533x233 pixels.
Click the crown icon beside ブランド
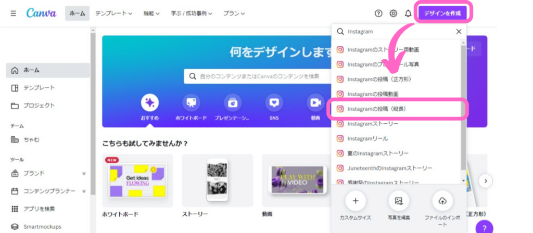(x=84, y=173)
